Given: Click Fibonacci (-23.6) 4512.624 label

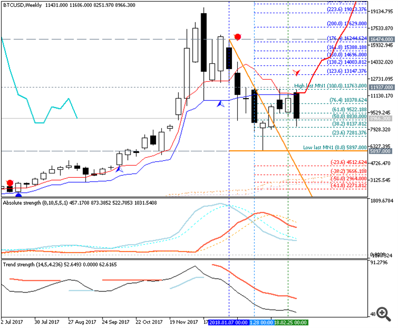Looking at the screenshot, I should (x=349, y=162).
